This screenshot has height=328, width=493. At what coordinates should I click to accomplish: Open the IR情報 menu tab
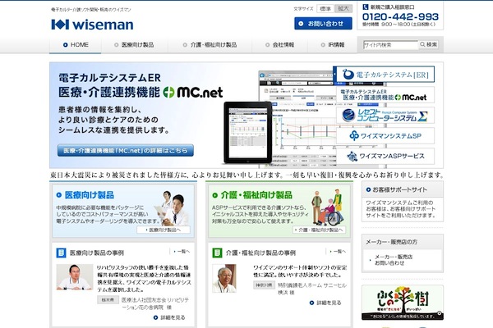[x=332, y=45]
